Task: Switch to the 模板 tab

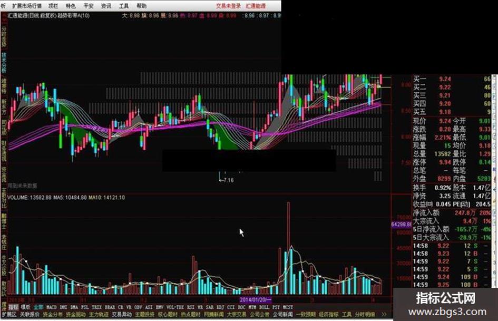Action: pos(26,307)
